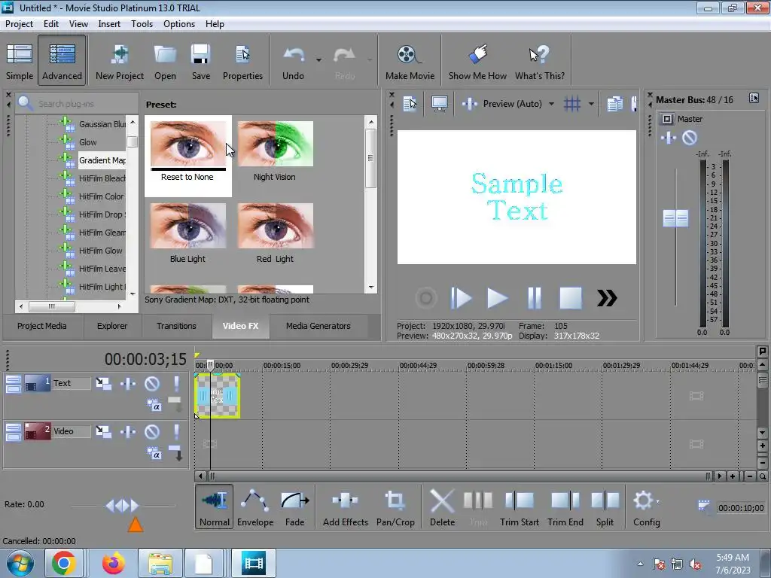Click the plug-in search field

[x=78, y=104]
